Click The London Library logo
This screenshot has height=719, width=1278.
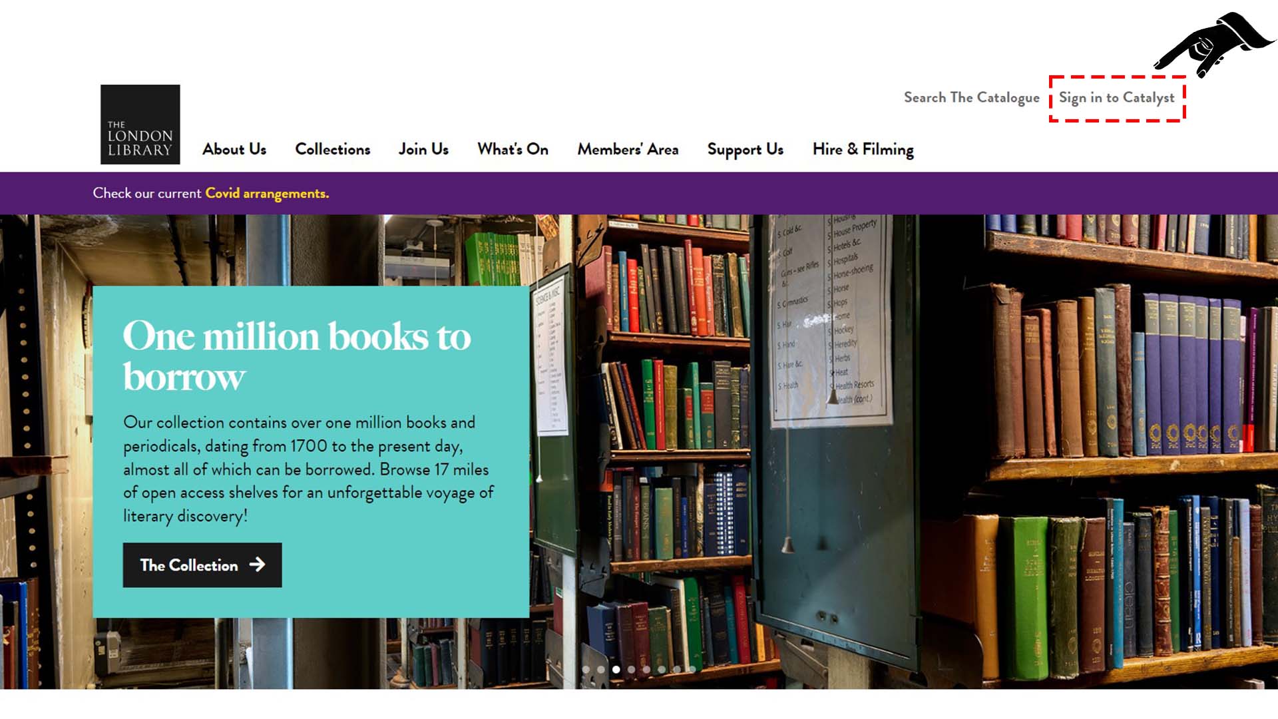(140, 124)
